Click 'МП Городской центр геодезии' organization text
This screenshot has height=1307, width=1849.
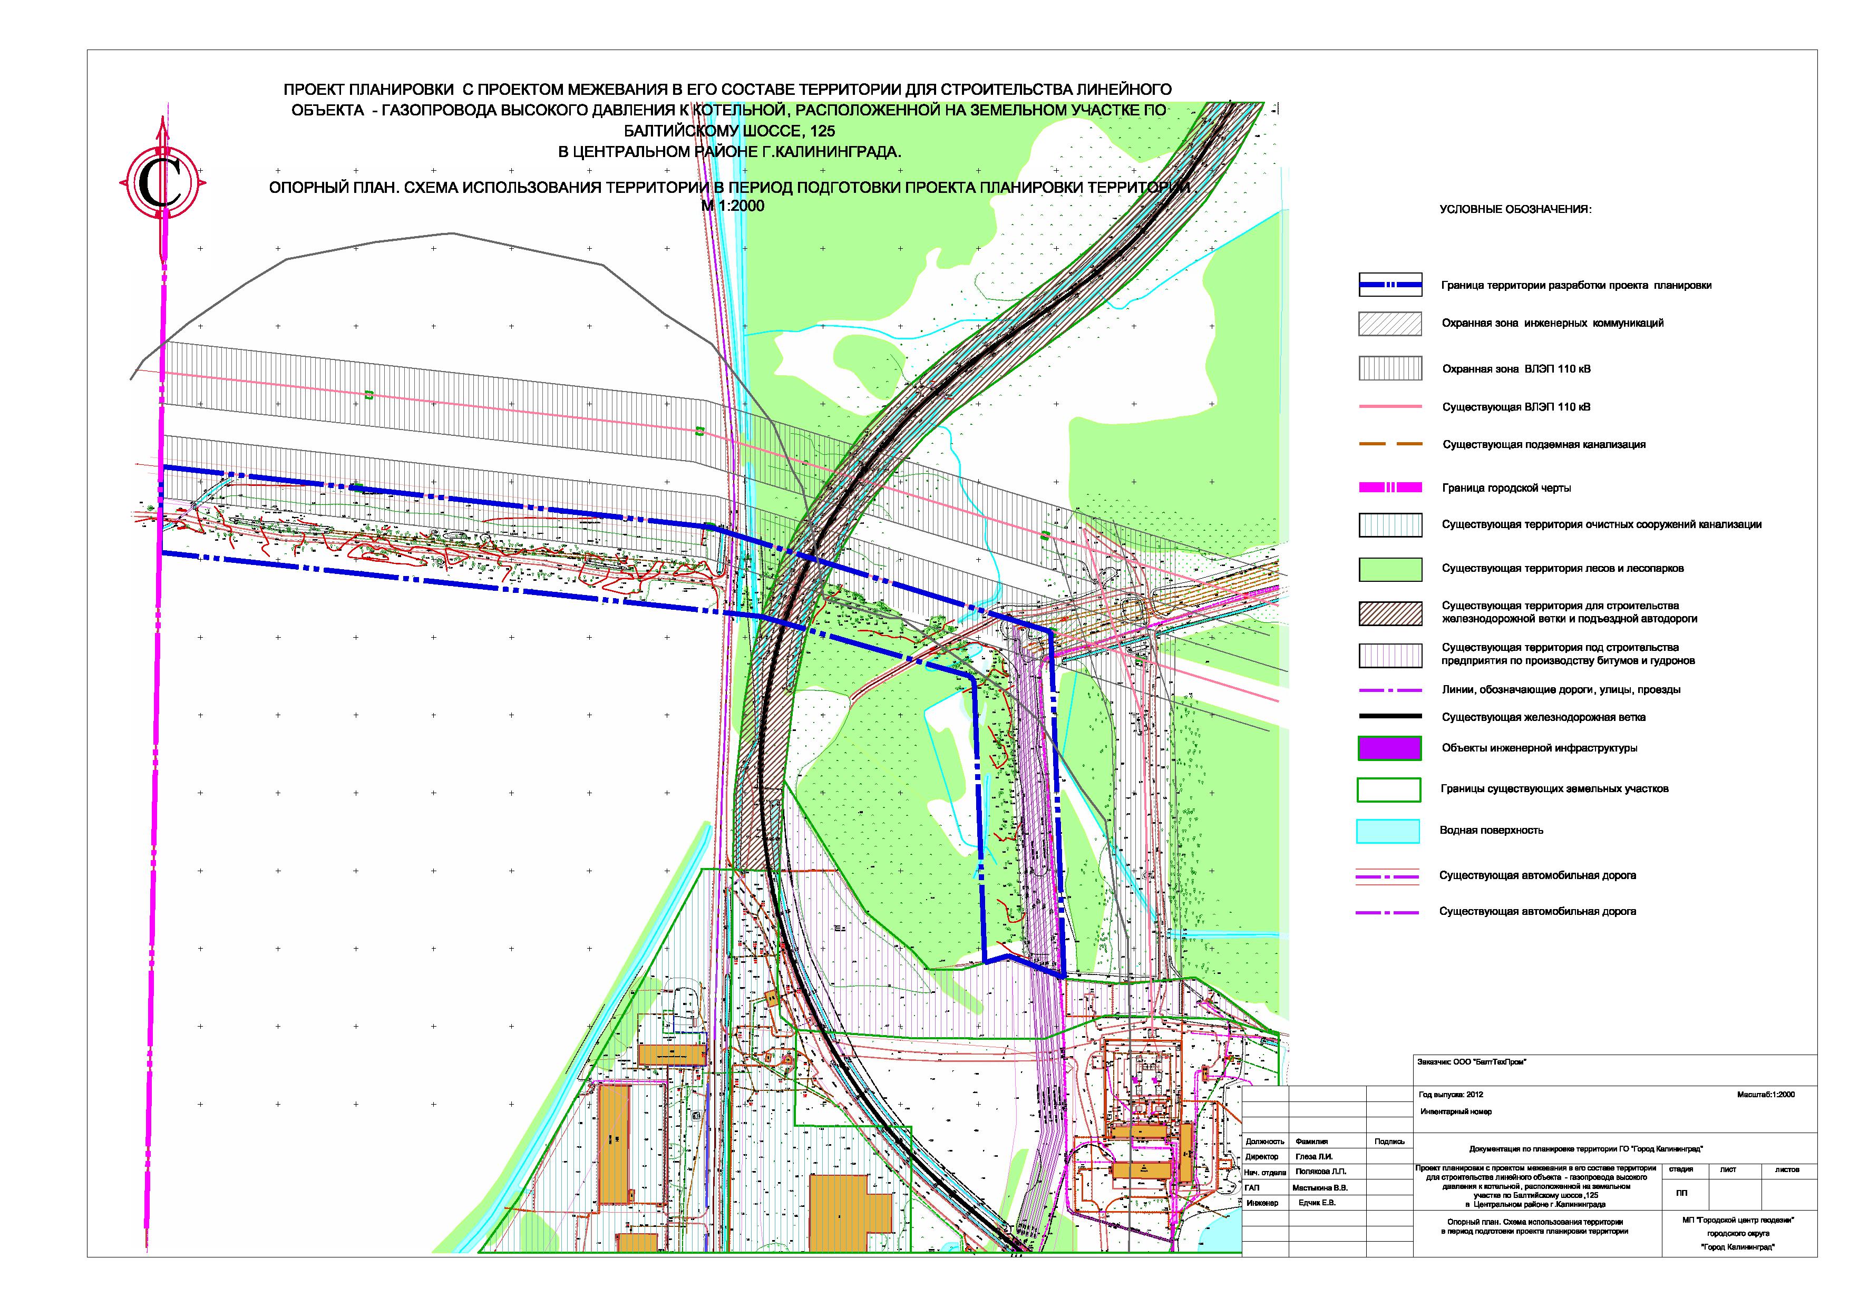point(1739,1221)
